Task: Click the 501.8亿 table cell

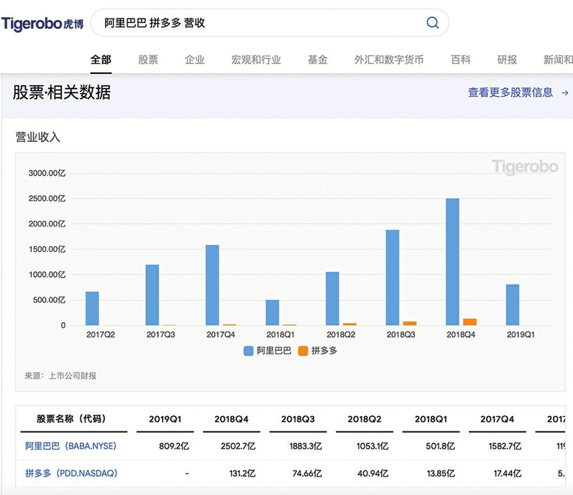Action: point(440,446)
